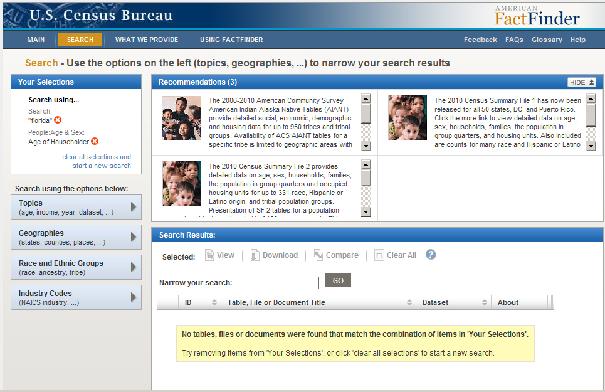This screenshot has width=605, height=392.
Task: Open the FAQs link
Action: pos(514,40)
